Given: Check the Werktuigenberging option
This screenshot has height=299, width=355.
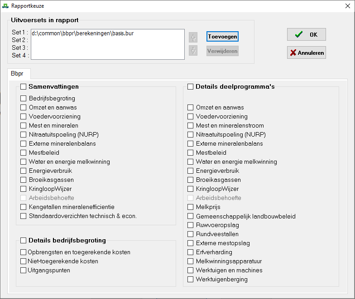Looking at the screenshot, I should 191,279.
